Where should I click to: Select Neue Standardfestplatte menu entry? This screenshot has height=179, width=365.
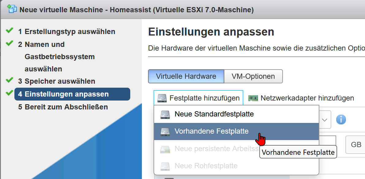(214, 114)
